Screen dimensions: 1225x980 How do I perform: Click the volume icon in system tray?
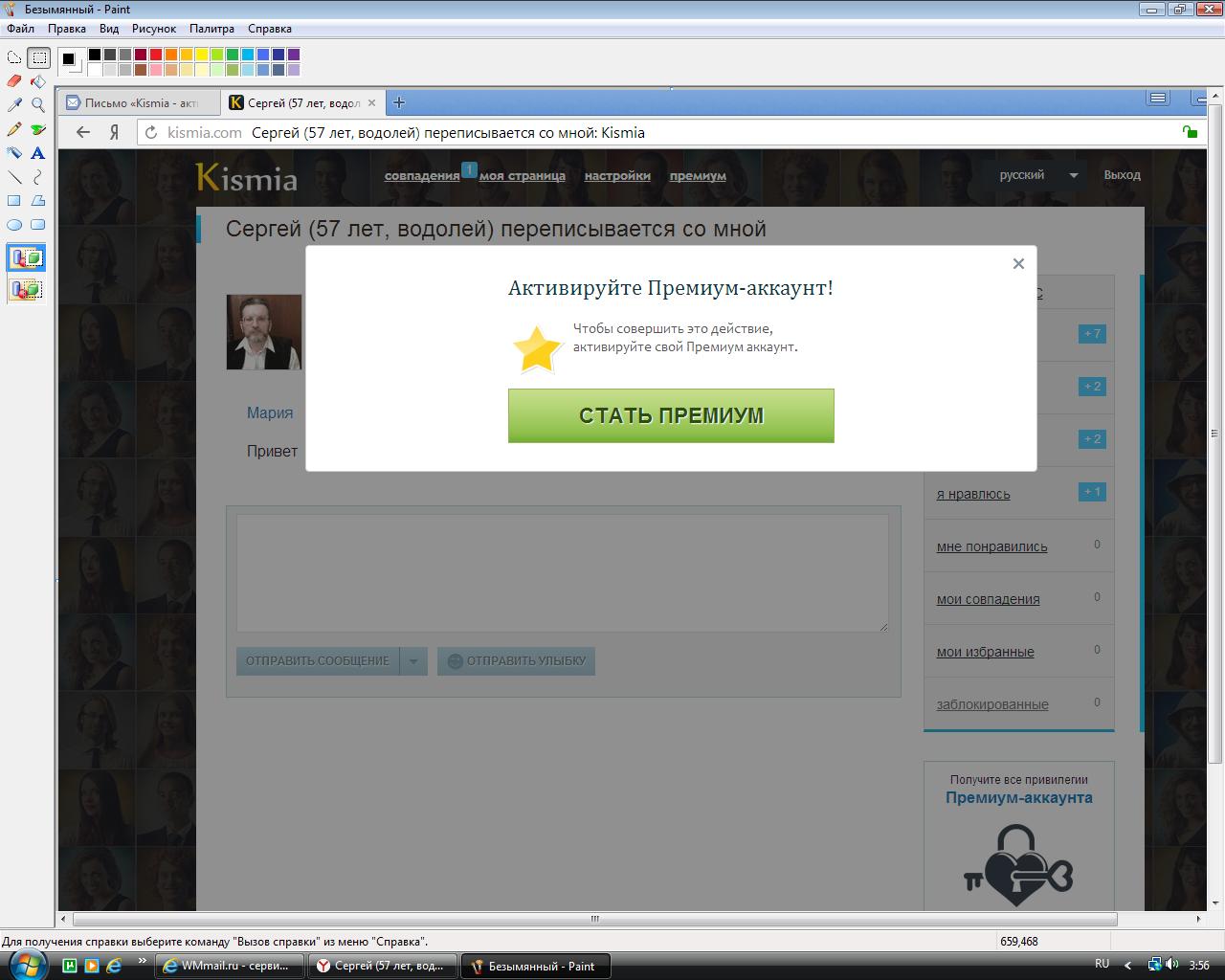(x=1172, y=965)
